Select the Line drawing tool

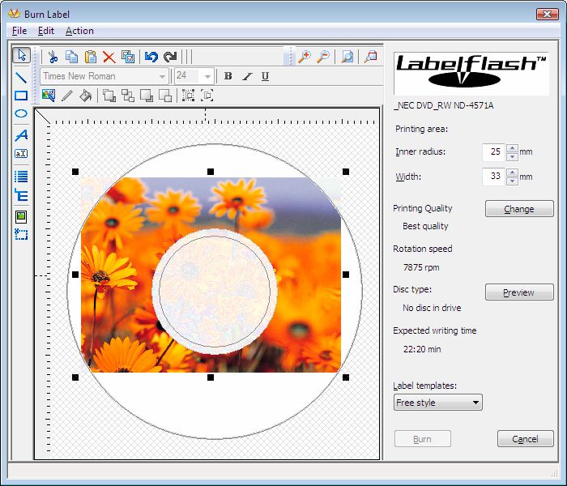(21, 77)
